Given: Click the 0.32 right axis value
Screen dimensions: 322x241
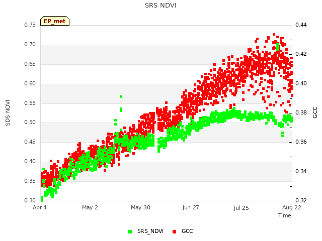Looking at the screenshot, I should pos(301,200).
